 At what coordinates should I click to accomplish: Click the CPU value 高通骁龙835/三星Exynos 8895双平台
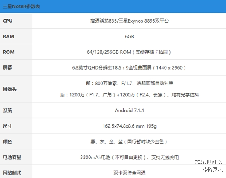130,21
